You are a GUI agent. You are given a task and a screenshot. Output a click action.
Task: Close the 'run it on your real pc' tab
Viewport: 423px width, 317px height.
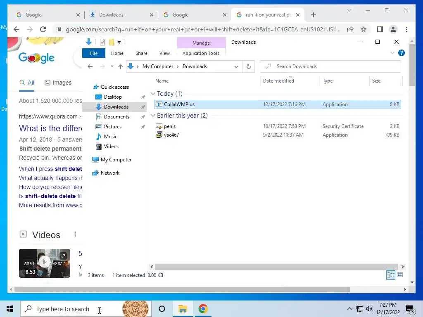pyautogui.click(x=297, y=15)
